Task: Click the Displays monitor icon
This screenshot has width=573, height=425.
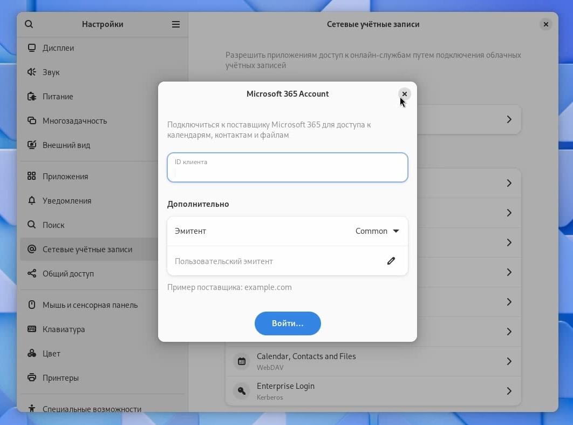Action: (x=32, y=48)
